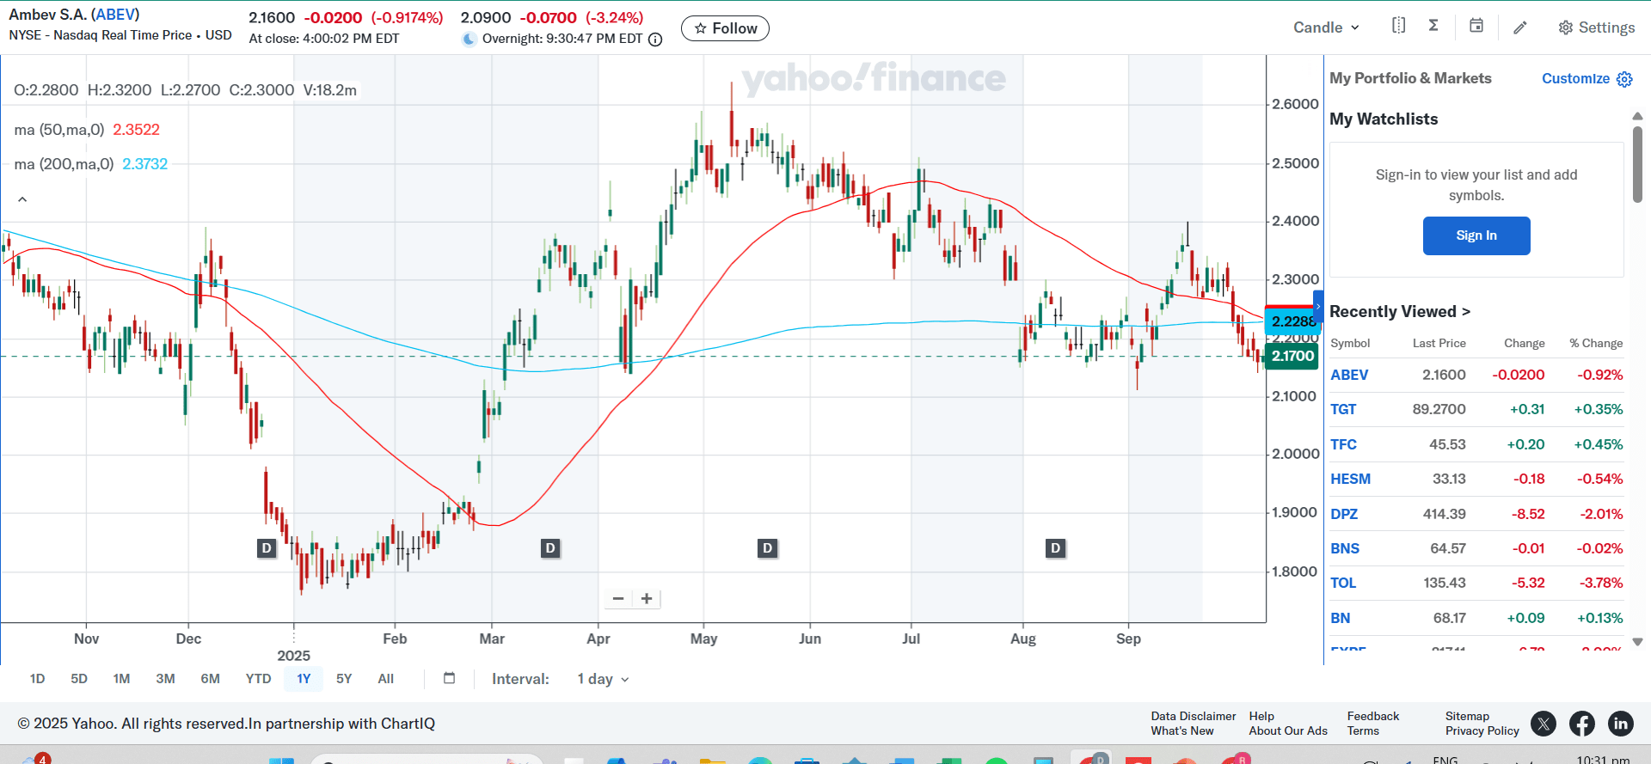Open the Terms footer link
This screenshot has width=1651, height=764.
[1363, 730]
